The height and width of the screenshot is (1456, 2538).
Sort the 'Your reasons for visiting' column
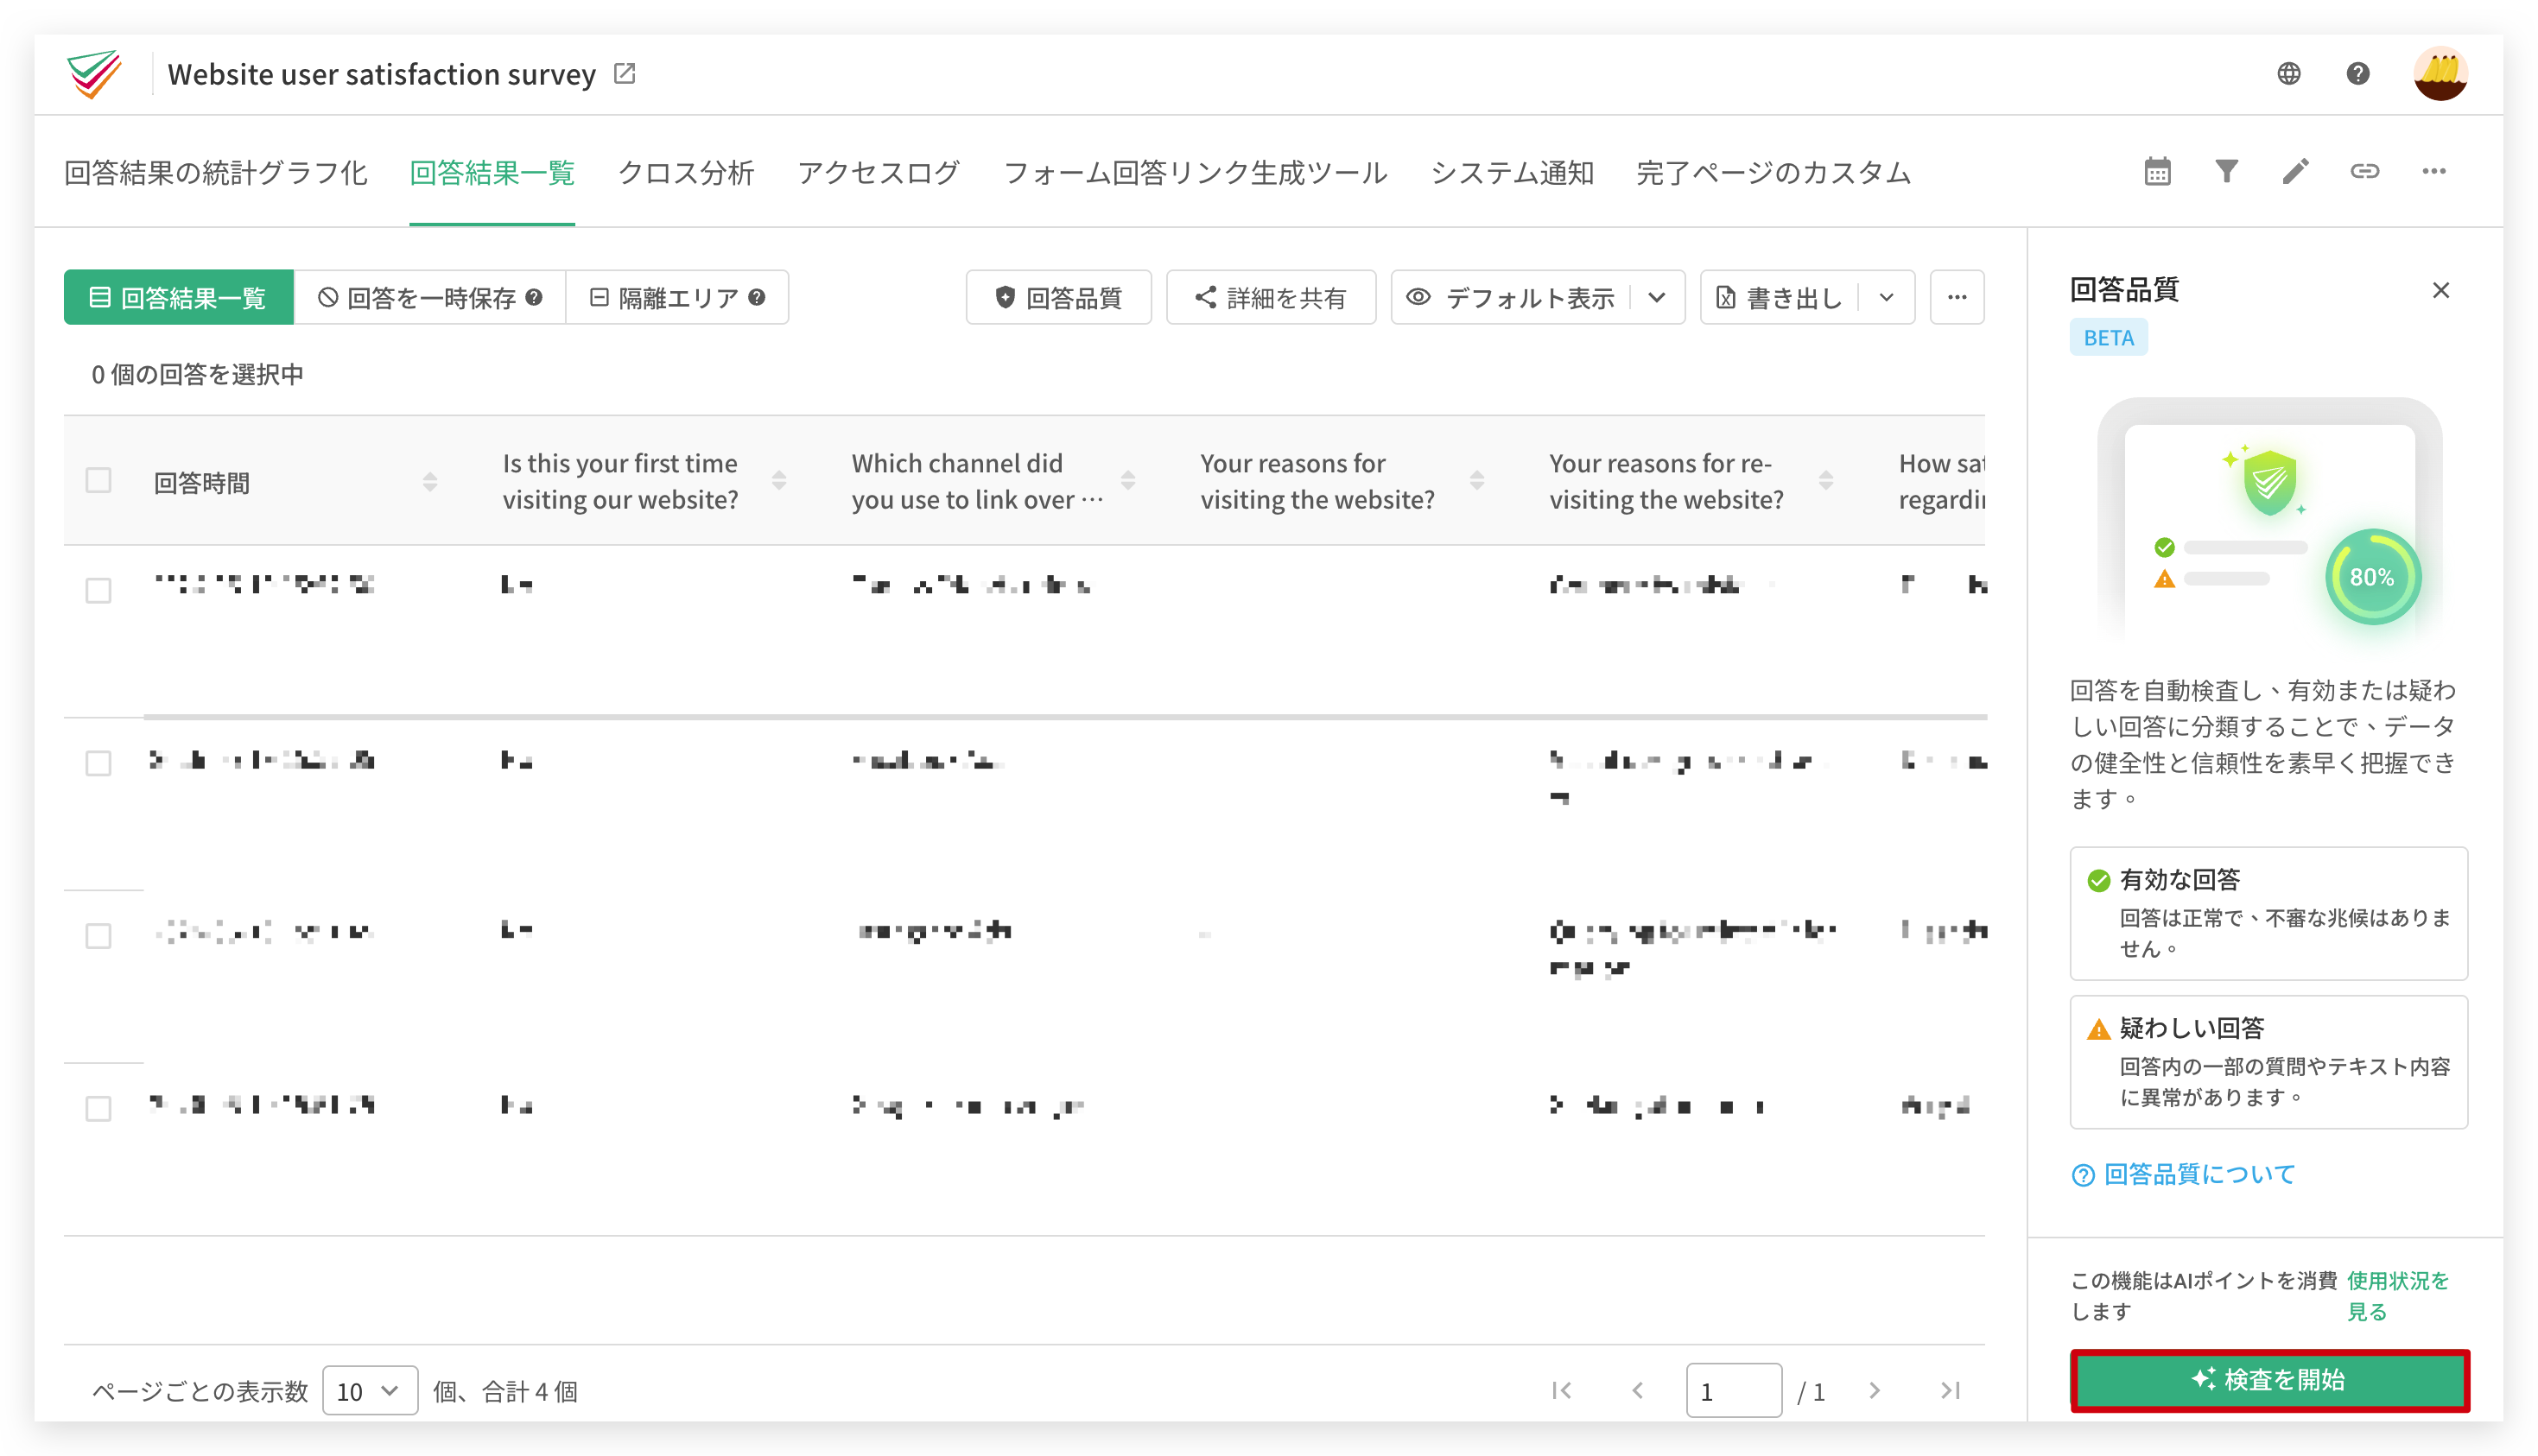coord(1477,481)
